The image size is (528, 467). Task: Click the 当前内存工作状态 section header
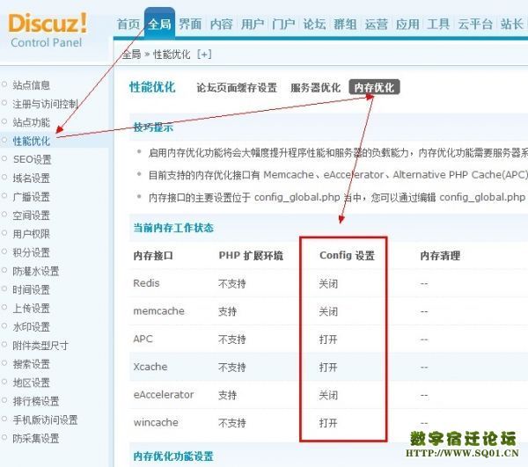point(173,228)
